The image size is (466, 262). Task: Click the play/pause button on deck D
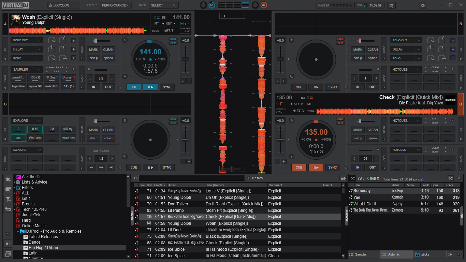[x=316, y=168]
